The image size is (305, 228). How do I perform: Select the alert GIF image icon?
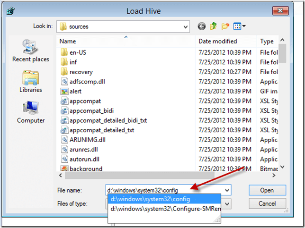tap(64, 91)
